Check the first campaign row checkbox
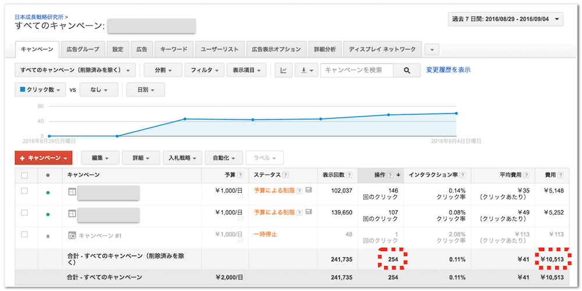This screenshot has width=582, height=291. 24,191
